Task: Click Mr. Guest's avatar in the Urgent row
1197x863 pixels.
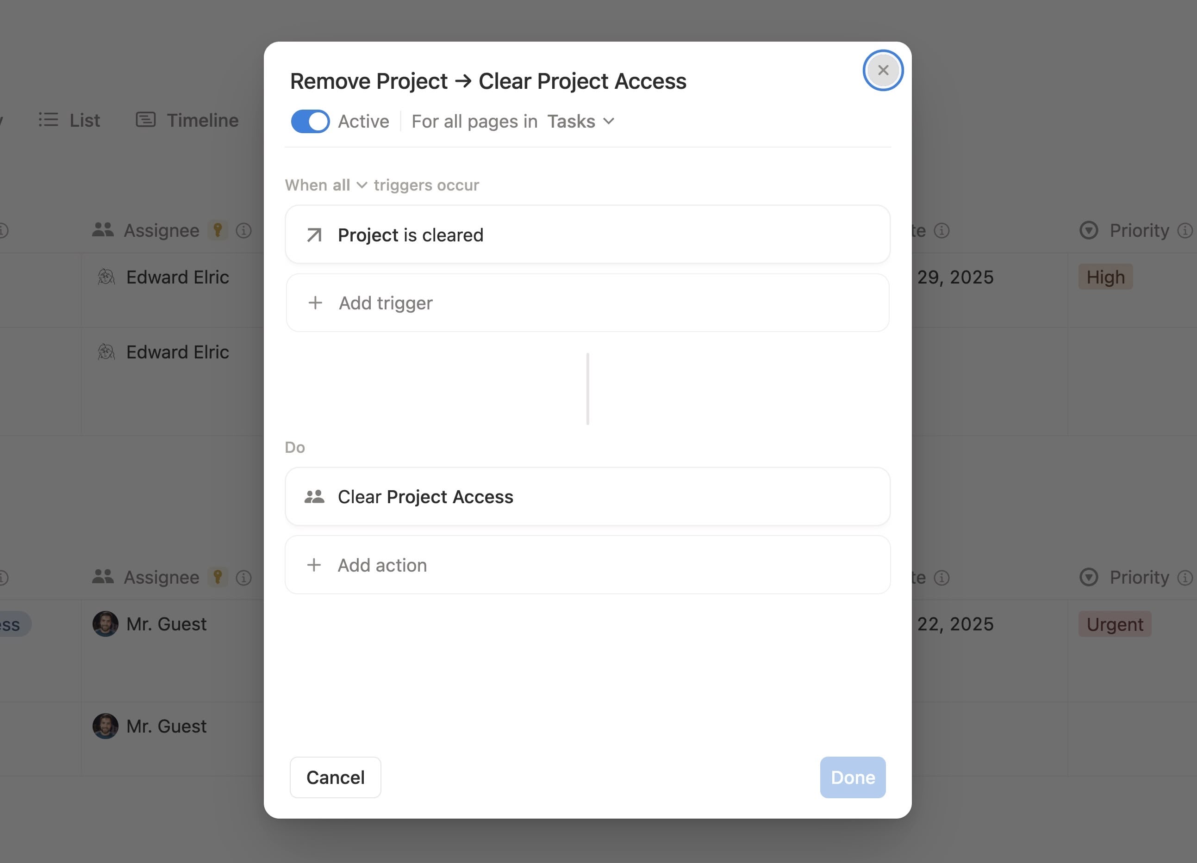Action: coord(106,623)
